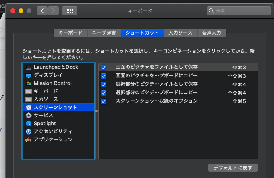Select 入力ソース in the category list
The width and height of the screenshot is (274, 178).
(x=58, y=99)
